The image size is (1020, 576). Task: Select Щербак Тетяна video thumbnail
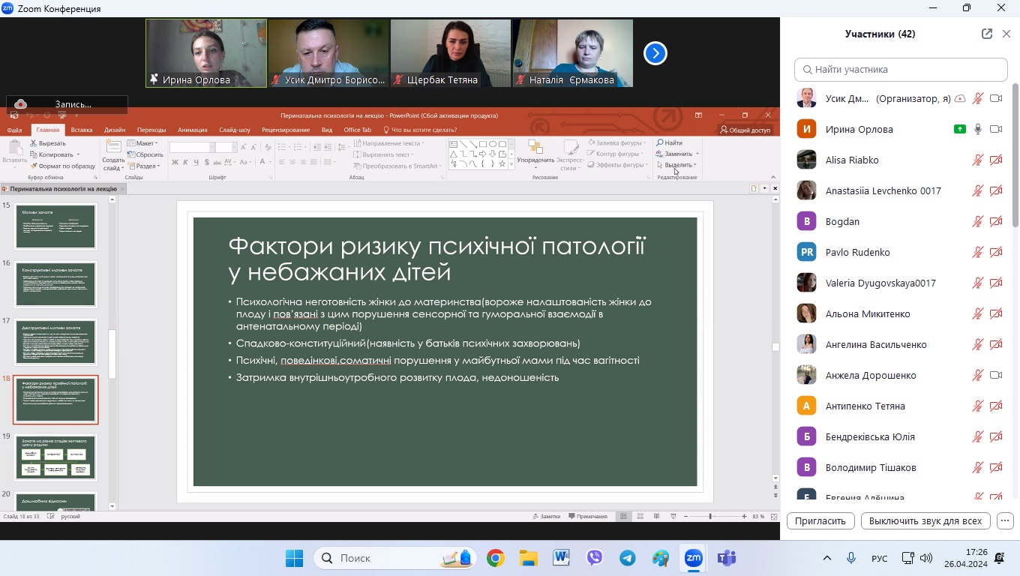(451, 53)
